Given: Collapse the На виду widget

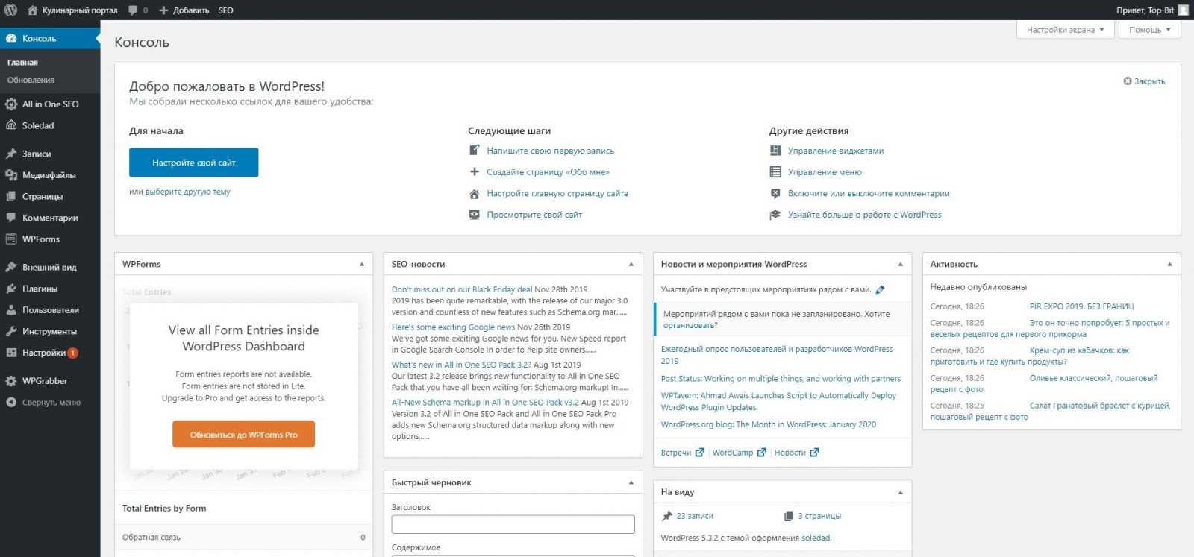Looking at the screenshot, I should point(901,492).
